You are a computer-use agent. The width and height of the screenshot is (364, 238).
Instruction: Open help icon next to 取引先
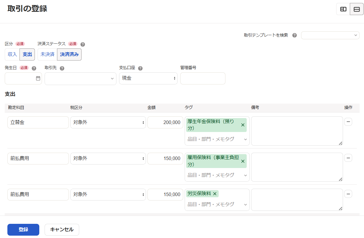[62, 68]
